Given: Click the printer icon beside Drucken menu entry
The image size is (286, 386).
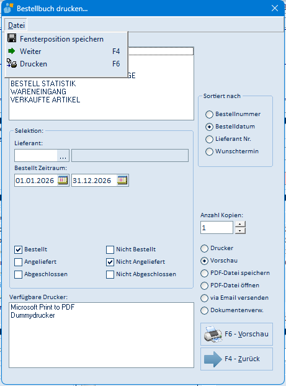Looking at the screenshot, I should pyautogui.click(x=12, y=63).
